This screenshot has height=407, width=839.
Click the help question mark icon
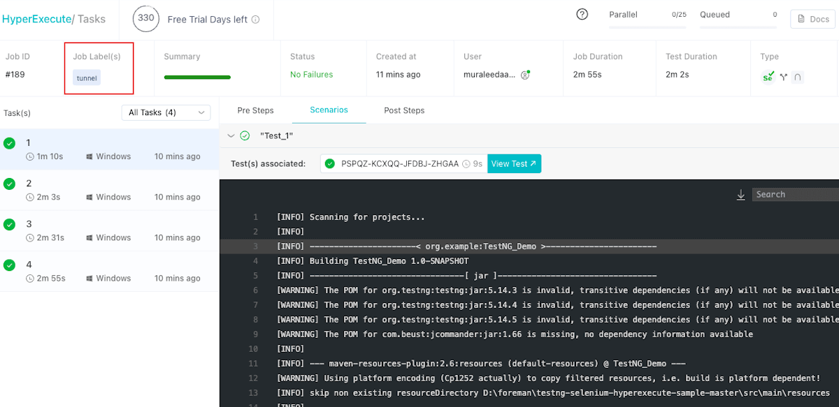pos(582,15)
